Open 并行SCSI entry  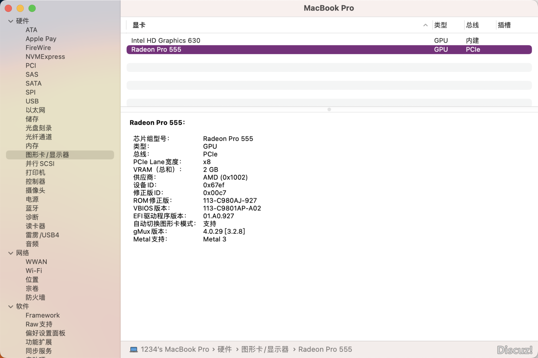pos(40,164)
